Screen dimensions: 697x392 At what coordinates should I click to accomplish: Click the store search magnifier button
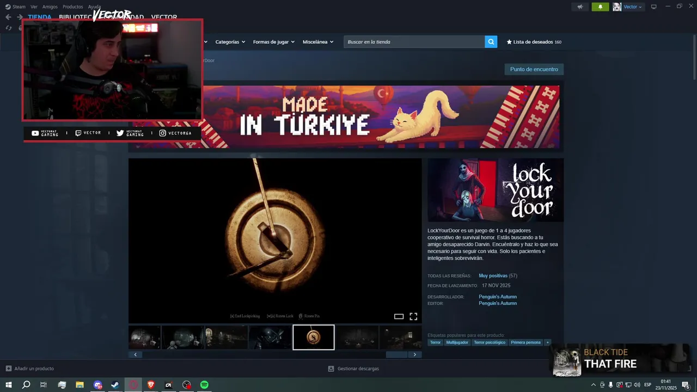point(491,42)
